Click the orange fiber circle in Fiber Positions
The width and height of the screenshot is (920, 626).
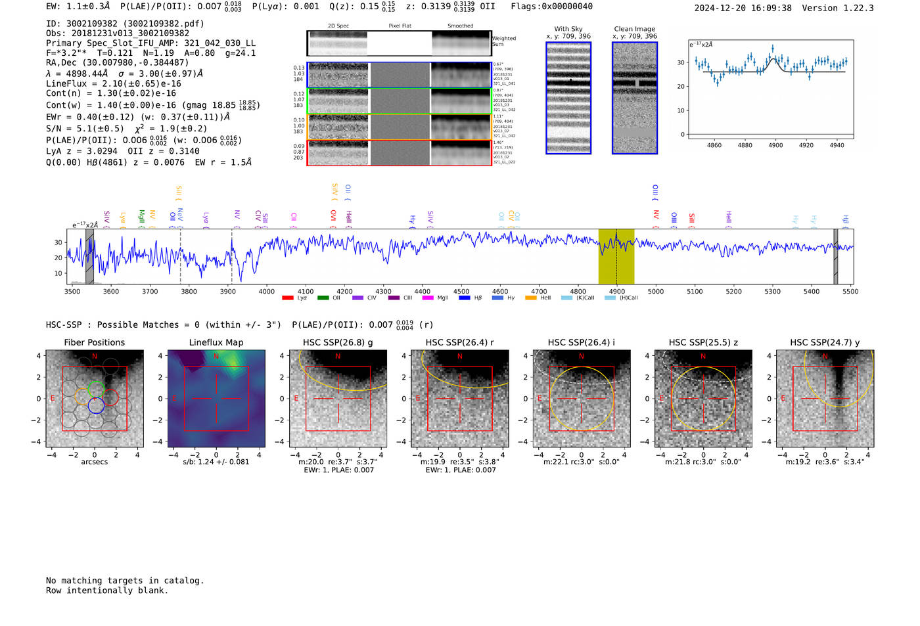(83, 396)
